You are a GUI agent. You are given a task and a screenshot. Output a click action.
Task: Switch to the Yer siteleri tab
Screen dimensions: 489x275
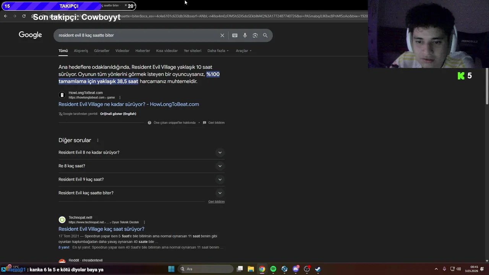coord(193,50)
